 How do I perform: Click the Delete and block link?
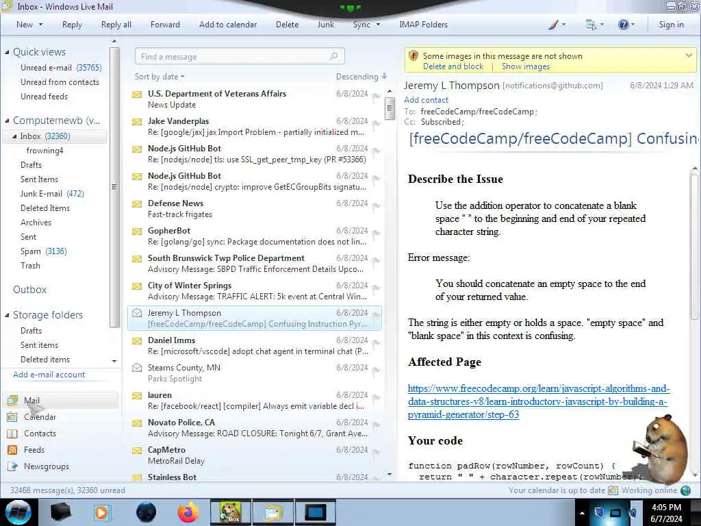point(453,66)
